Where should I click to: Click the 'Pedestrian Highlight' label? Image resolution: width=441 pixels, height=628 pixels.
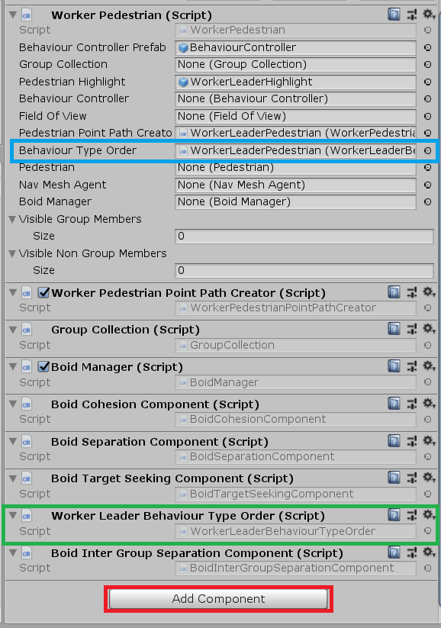click(72, 82)
